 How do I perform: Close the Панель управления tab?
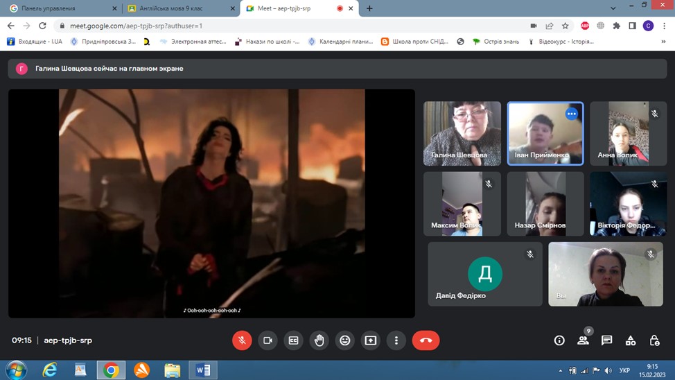click(x=114, y=8)
